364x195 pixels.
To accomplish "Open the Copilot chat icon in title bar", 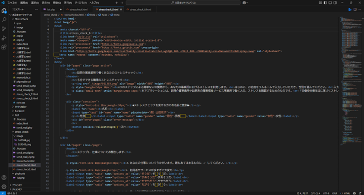I will click(244, 3).
